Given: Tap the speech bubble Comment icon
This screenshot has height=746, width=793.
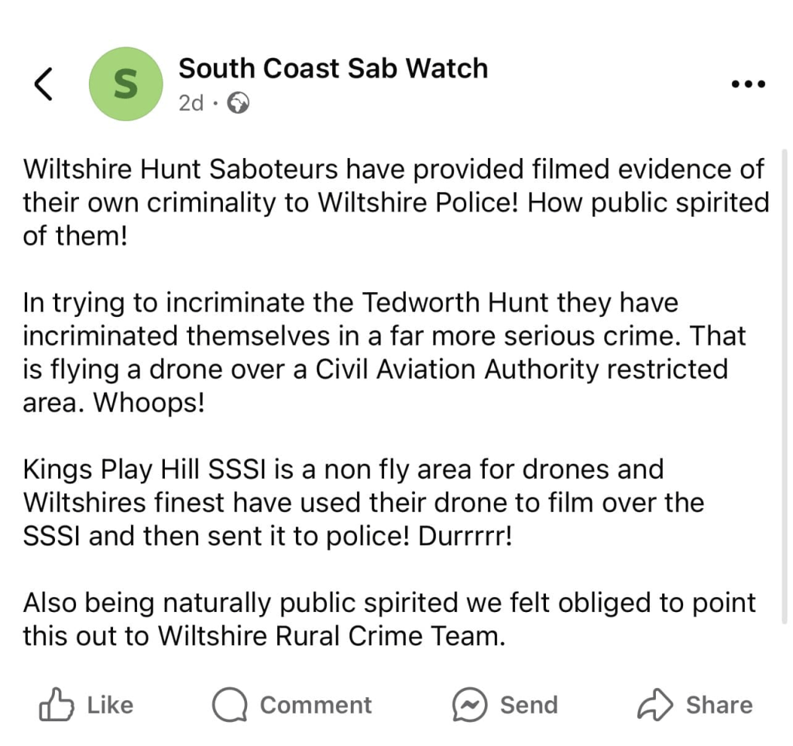Looking at the screenshot, I should [x=229, y=705].
